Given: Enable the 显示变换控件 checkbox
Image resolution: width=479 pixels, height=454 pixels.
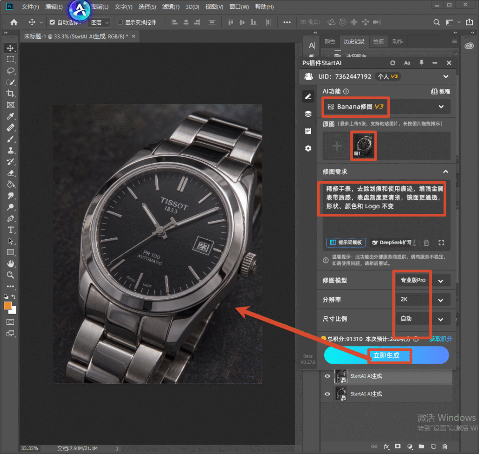Looking at the screenshot, I should click(x=120, y=22).
